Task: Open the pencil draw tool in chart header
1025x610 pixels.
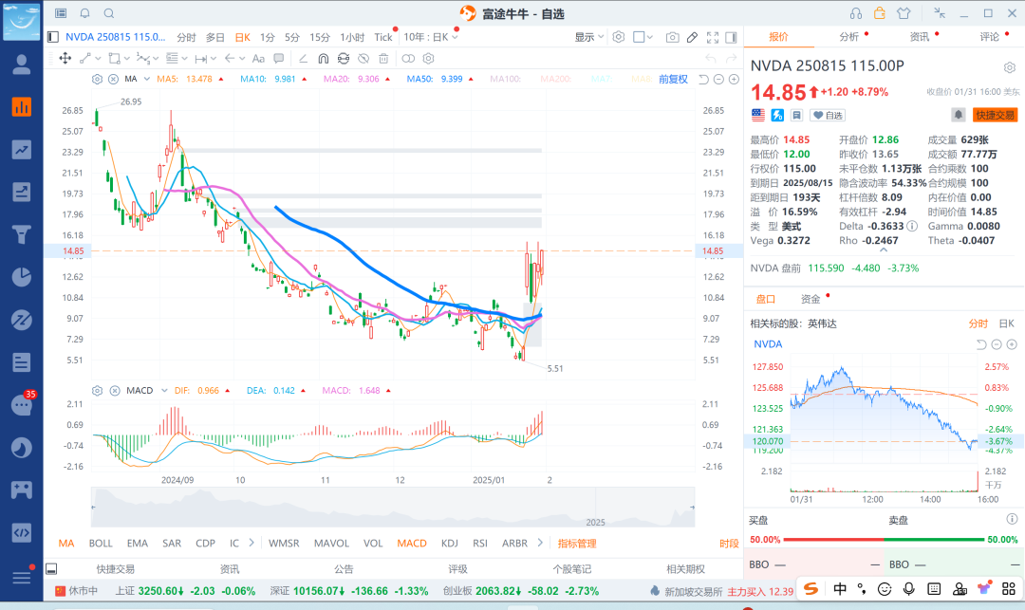Action: [x=692, y=37]
